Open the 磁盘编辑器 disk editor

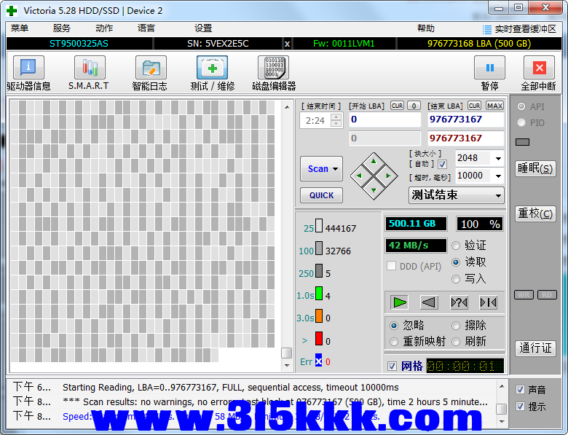pos(274,68)
